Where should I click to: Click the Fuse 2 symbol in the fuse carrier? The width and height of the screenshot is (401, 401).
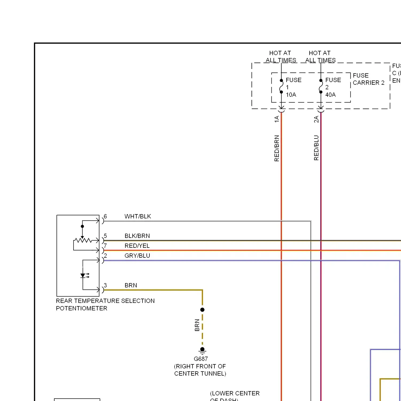(x=321, y=86)
